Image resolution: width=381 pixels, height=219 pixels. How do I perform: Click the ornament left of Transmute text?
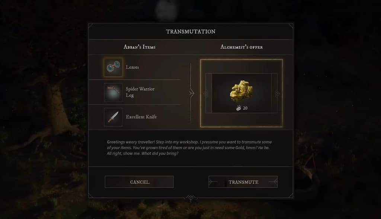tap(213, 182)
